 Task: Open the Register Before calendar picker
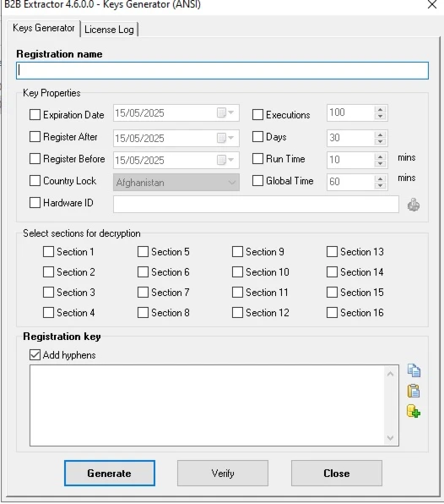coord(225,160)
